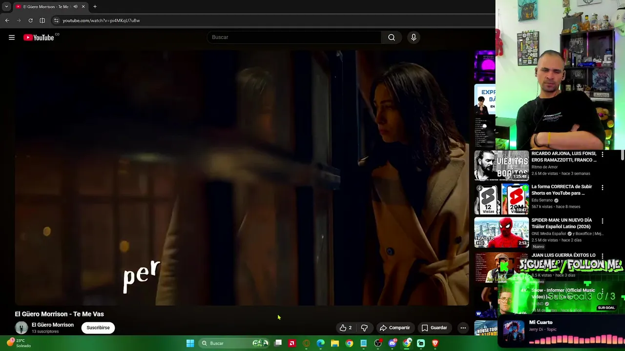Image resolution: width=625 pixels, height=351 pixels.
Task: Open Ricardo Arjona Viejitas Bonitas thumbnail
Action: (x=501, y=165)
